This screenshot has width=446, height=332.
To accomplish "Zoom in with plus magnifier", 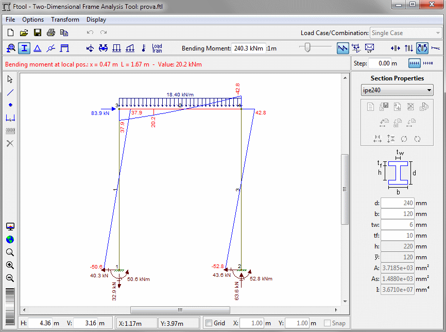I will (x=10, y=265).
